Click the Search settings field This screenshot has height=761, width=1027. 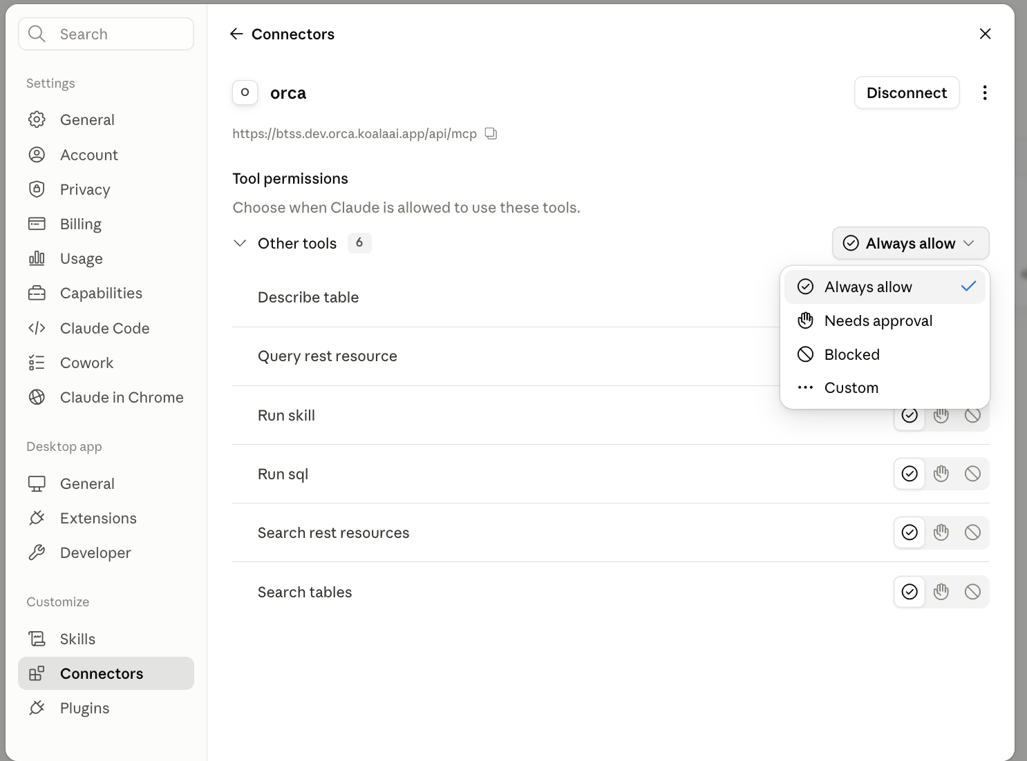click(106, 34)
